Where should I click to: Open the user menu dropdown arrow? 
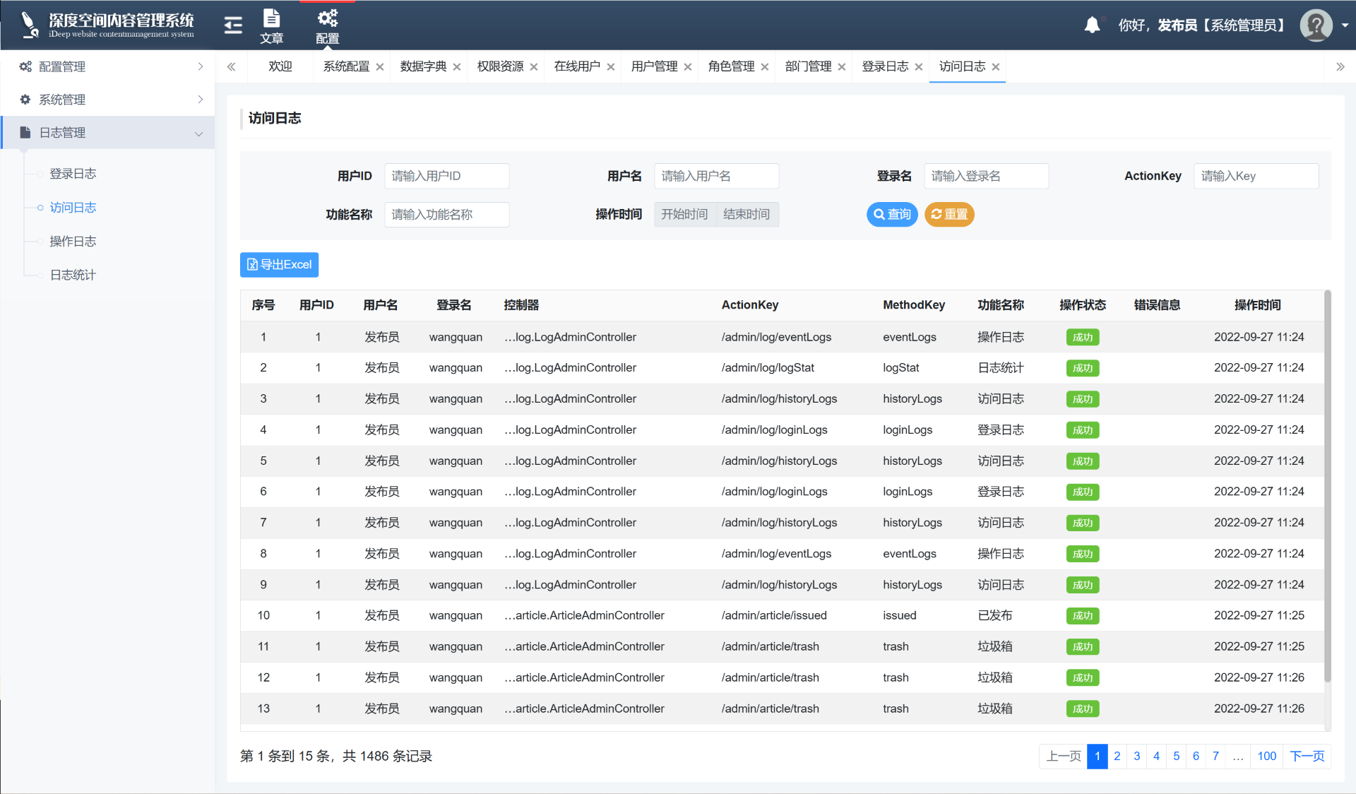(x=1345, y=25)
